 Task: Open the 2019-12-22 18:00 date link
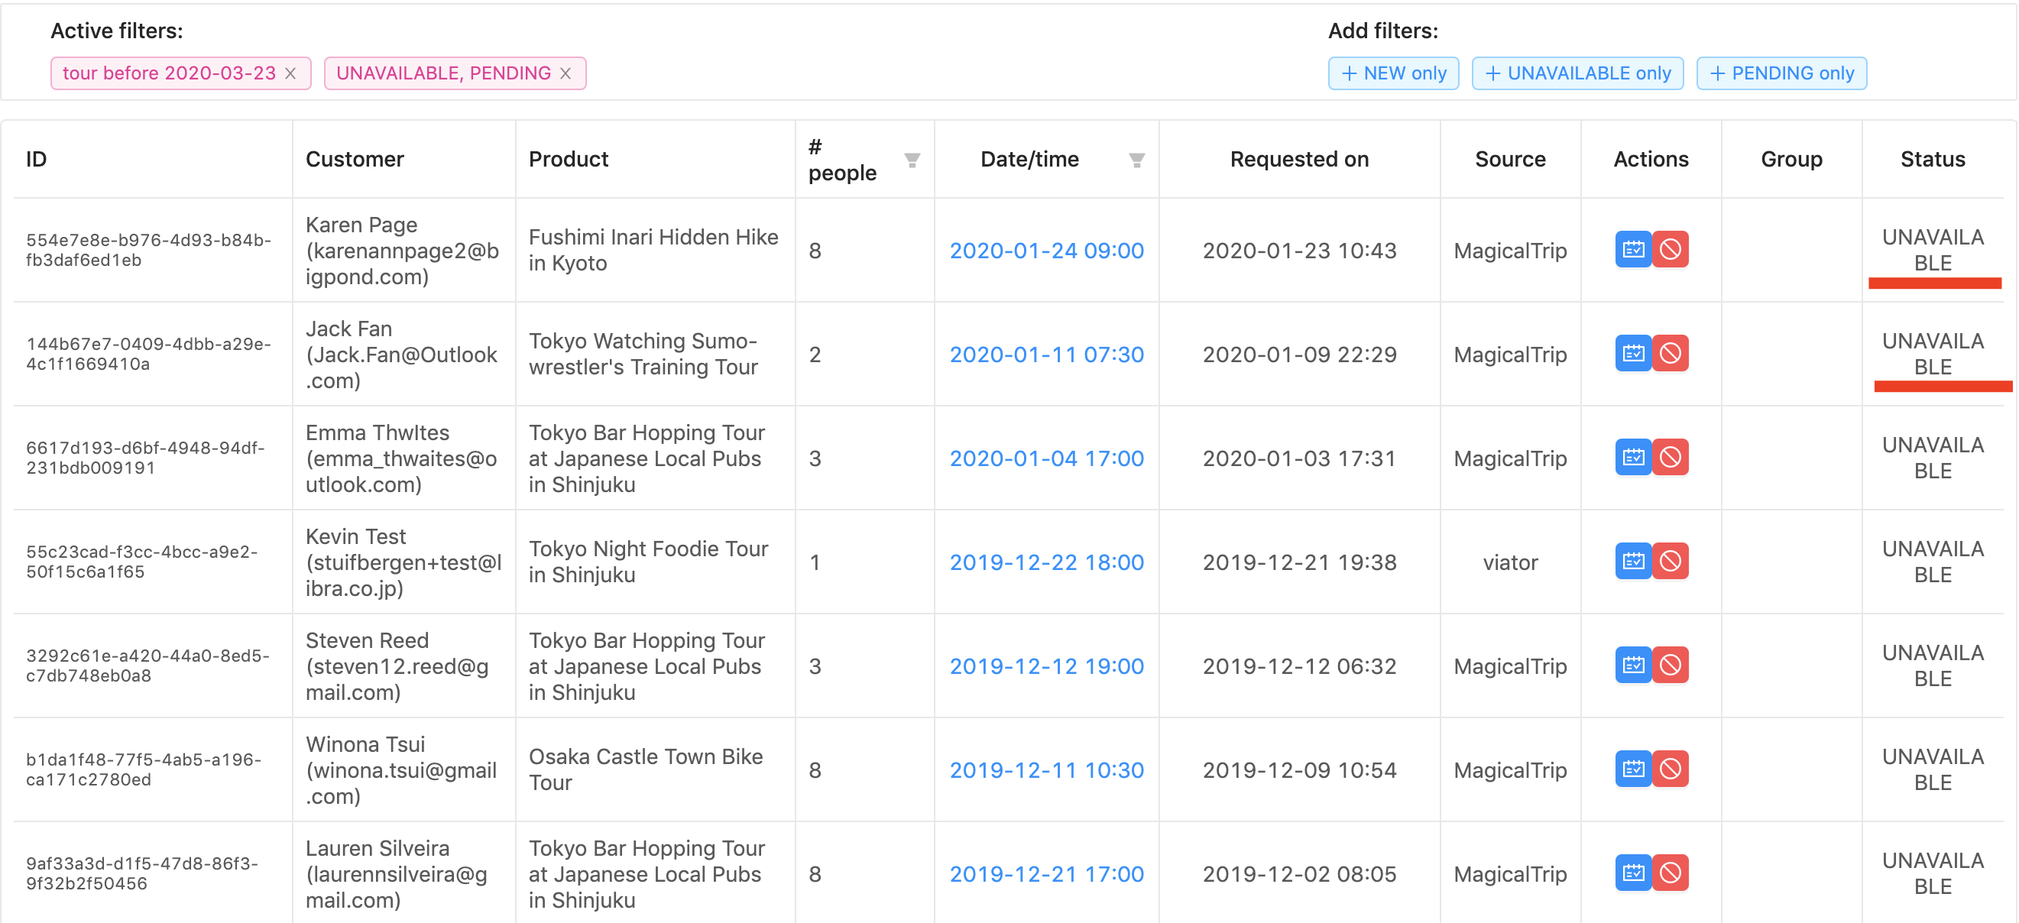tap(1046, 562)
